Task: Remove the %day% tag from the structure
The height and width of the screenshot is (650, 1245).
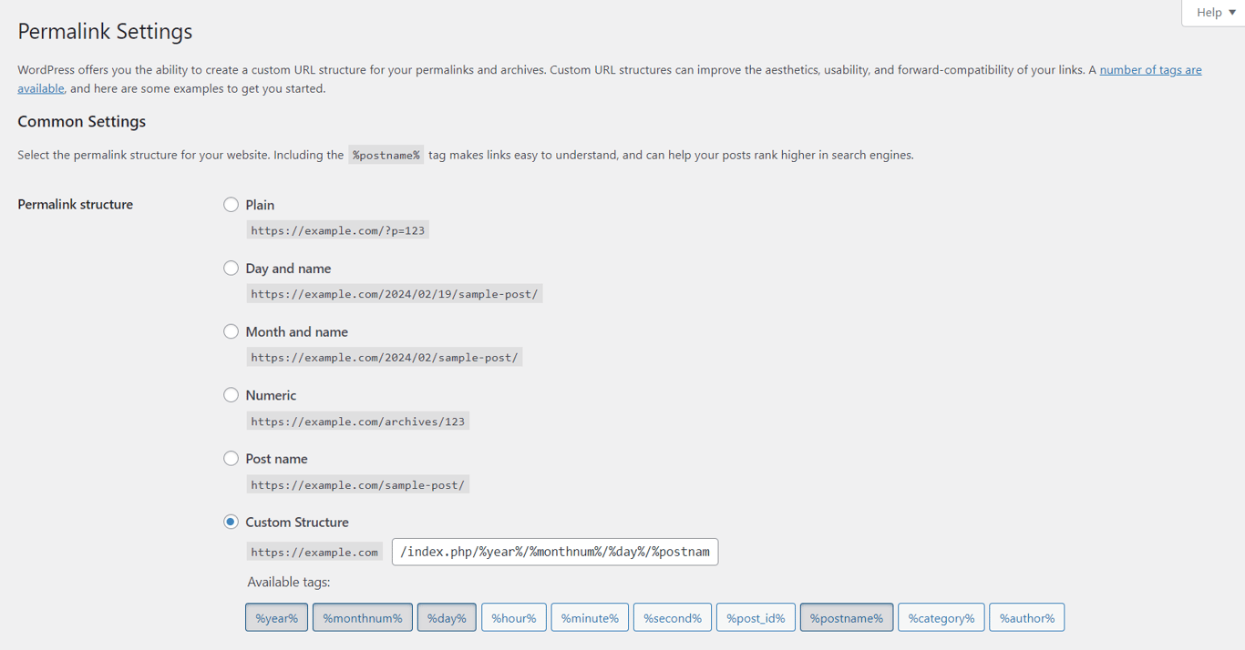Action: click(x=447, y=616)
